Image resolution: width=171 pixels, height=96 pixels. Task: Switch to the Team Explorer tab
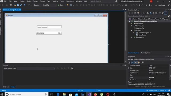coord(146,53)
